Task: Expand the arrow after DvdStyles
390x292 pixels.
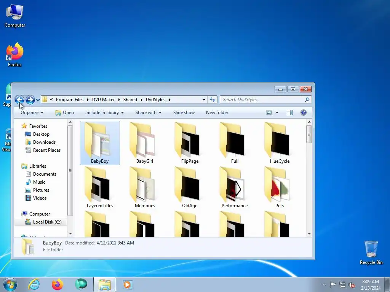Action: tap(169, 100)
